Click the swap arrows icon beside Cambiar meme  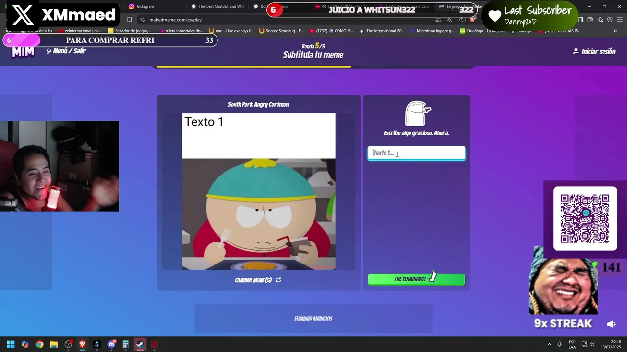(x=278, y=280)
